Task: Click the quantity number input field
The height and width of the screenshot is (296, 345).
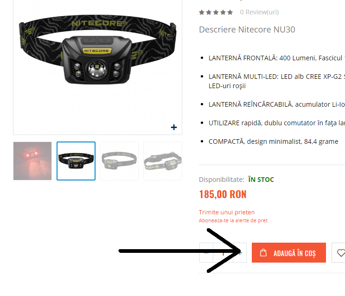Action: point(223,253)
